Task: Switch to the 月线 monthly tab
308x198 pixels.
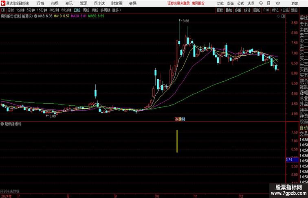Action: click(95, 10)
